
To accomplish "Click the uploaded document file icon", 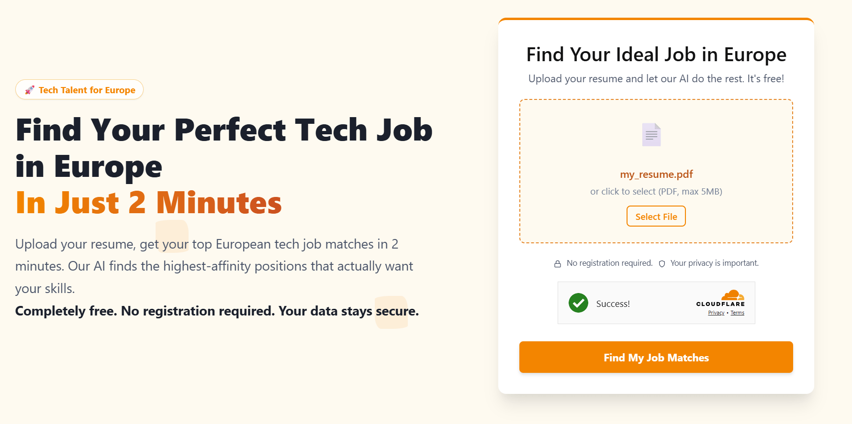I will pyautogui.click(x=651, y=135).
